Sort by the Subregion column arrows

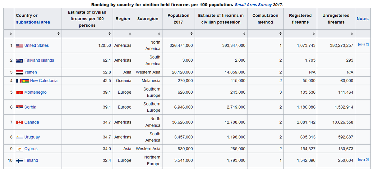[159, 34]
